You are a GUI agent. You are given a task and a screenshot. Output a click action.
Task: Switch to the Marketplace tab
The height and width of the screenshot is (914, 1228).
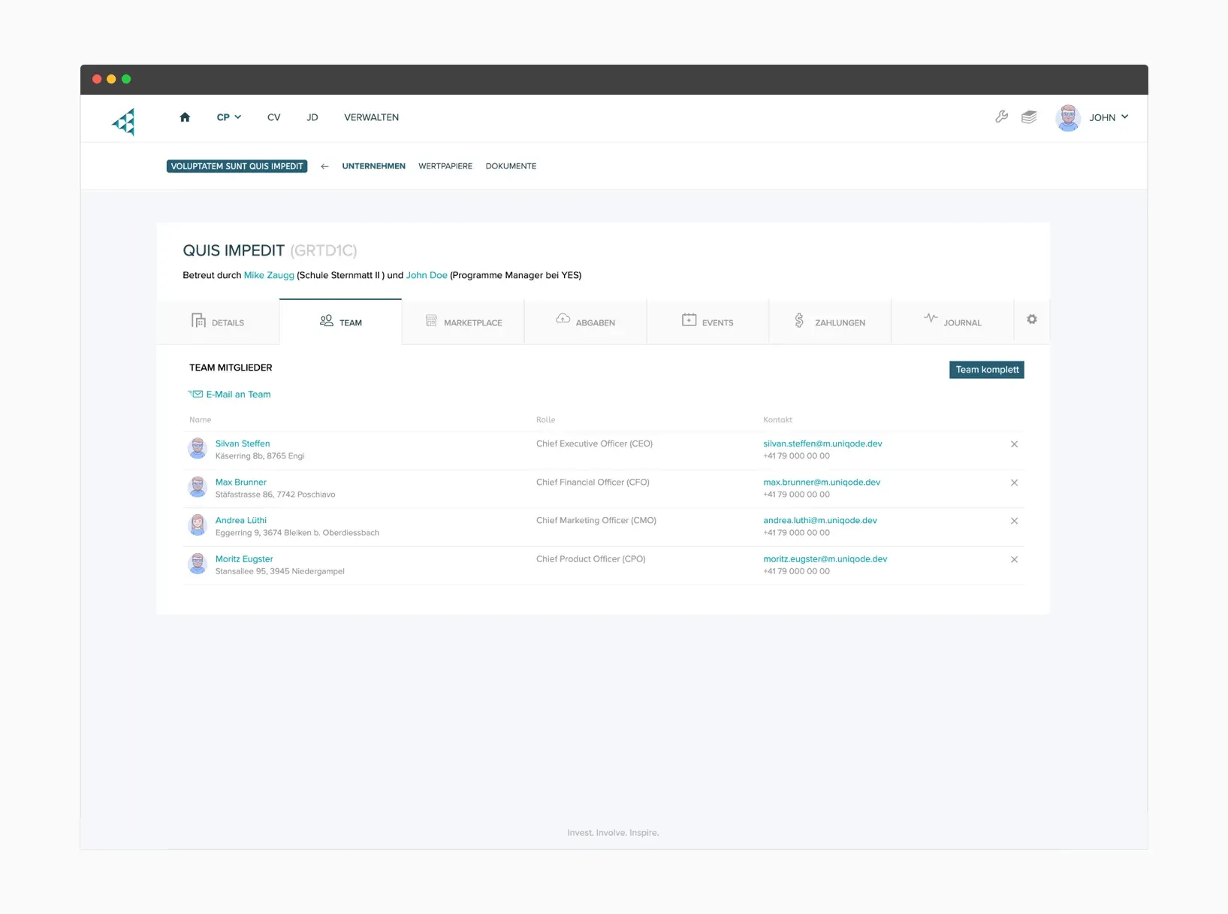[x=463, y=322]
